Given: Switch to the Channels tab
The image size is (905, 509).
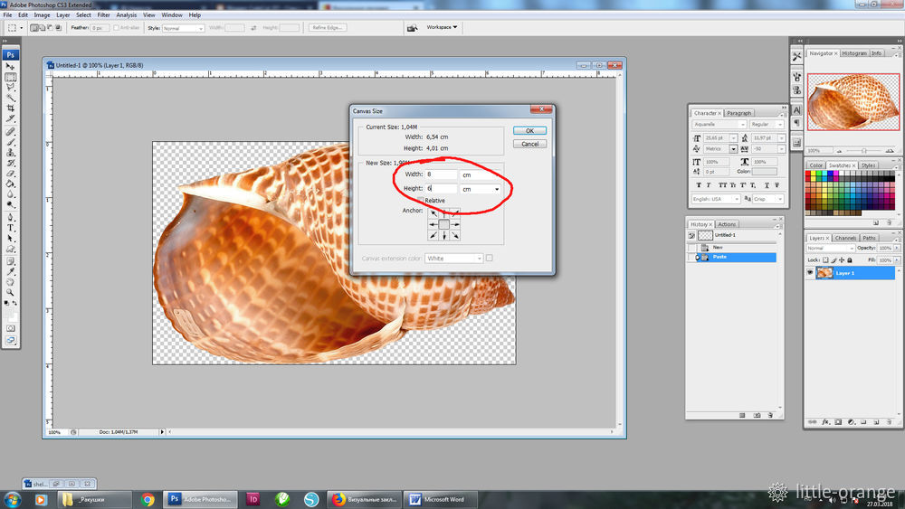Looking at the screenshot, I should pyautogui.click(x=844, y=238).
